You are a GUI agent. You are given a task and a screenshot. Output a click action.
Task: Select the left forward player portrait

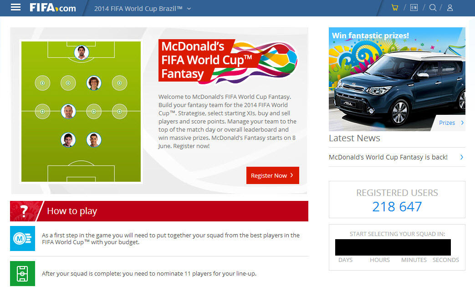point(68,140)
